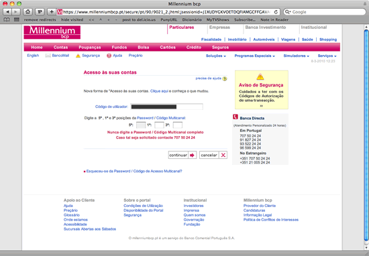
Task: Click the Banca Directa phone icon
Action: pyautogui.click(x=235, y=117)
